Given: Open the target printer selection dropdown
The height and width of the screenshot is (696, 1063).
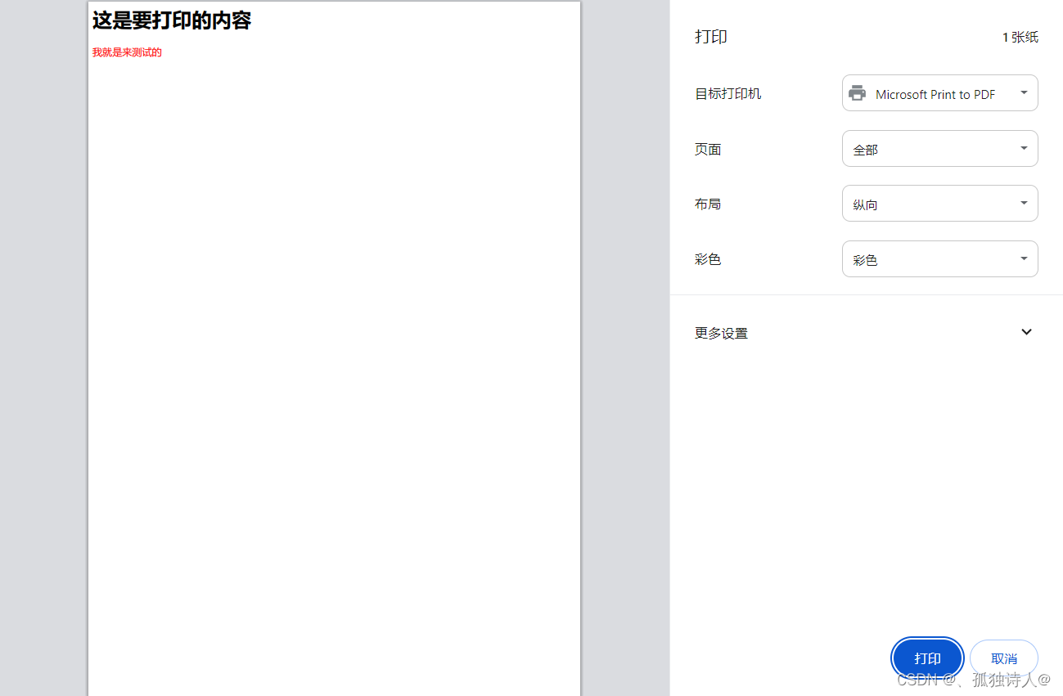Looking at the screenshot, I should tap(939, 92).
